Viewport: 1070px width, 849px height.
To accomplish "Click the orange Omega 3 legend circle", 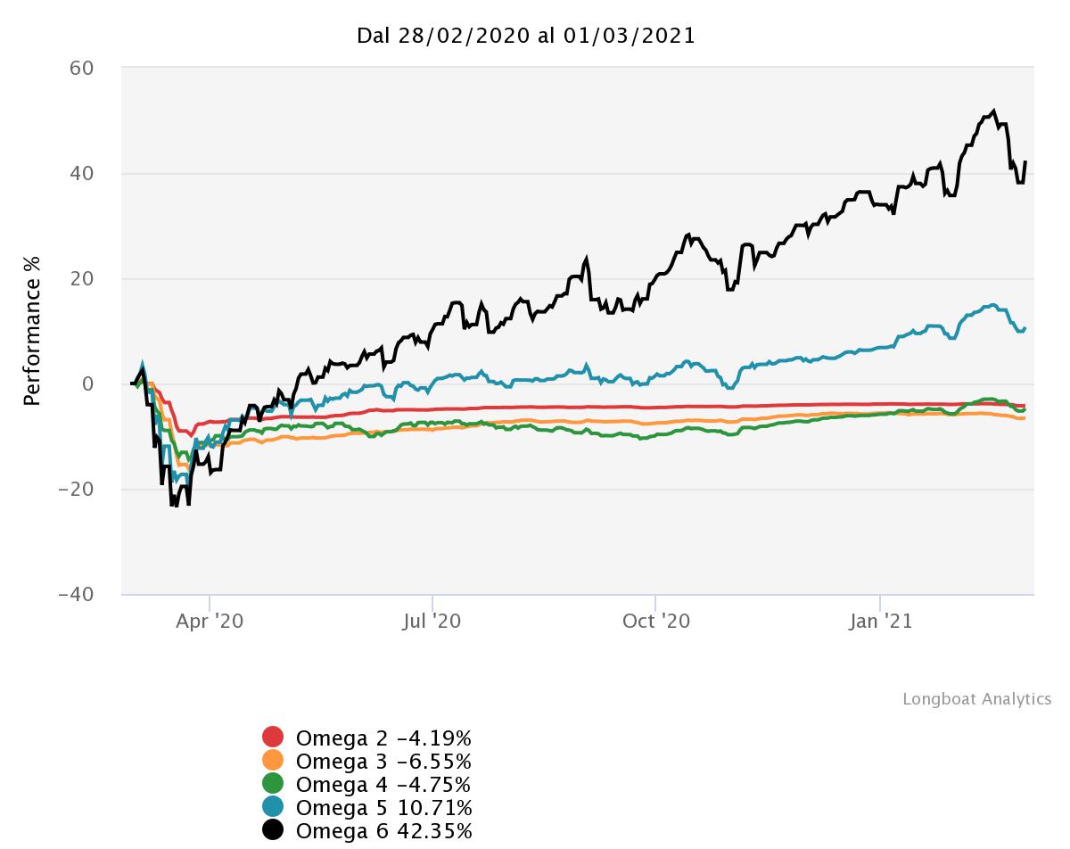I will coord(273,761).
